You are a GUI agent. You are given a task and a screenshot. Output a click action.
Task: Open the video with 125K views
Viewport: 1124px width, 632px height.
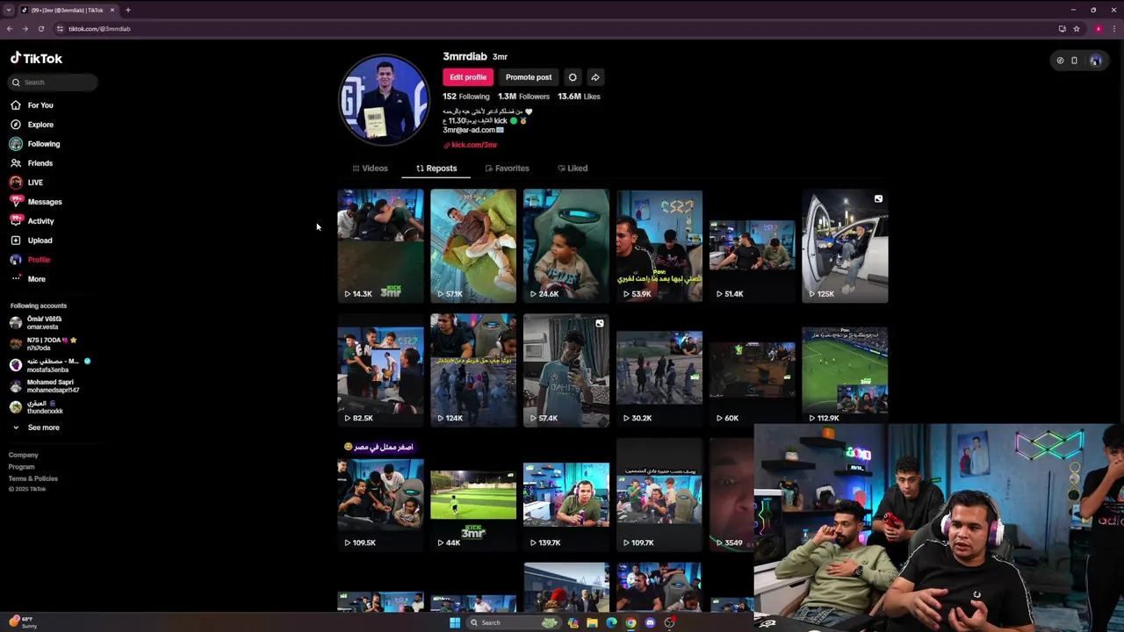click(845, 246)
